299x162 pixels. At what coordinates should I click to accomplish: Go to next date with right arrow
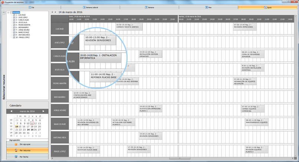[x=55, y=12]
